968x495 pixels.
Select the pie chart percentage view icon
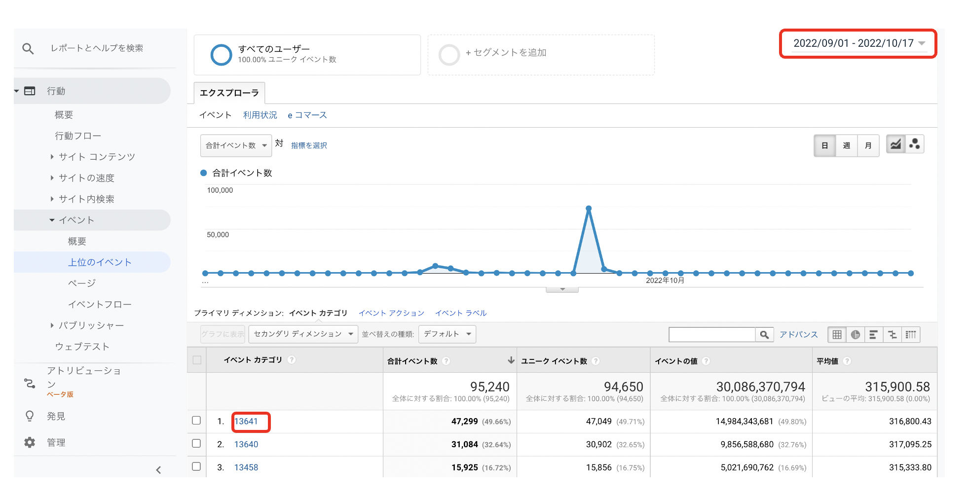(855, 335)
